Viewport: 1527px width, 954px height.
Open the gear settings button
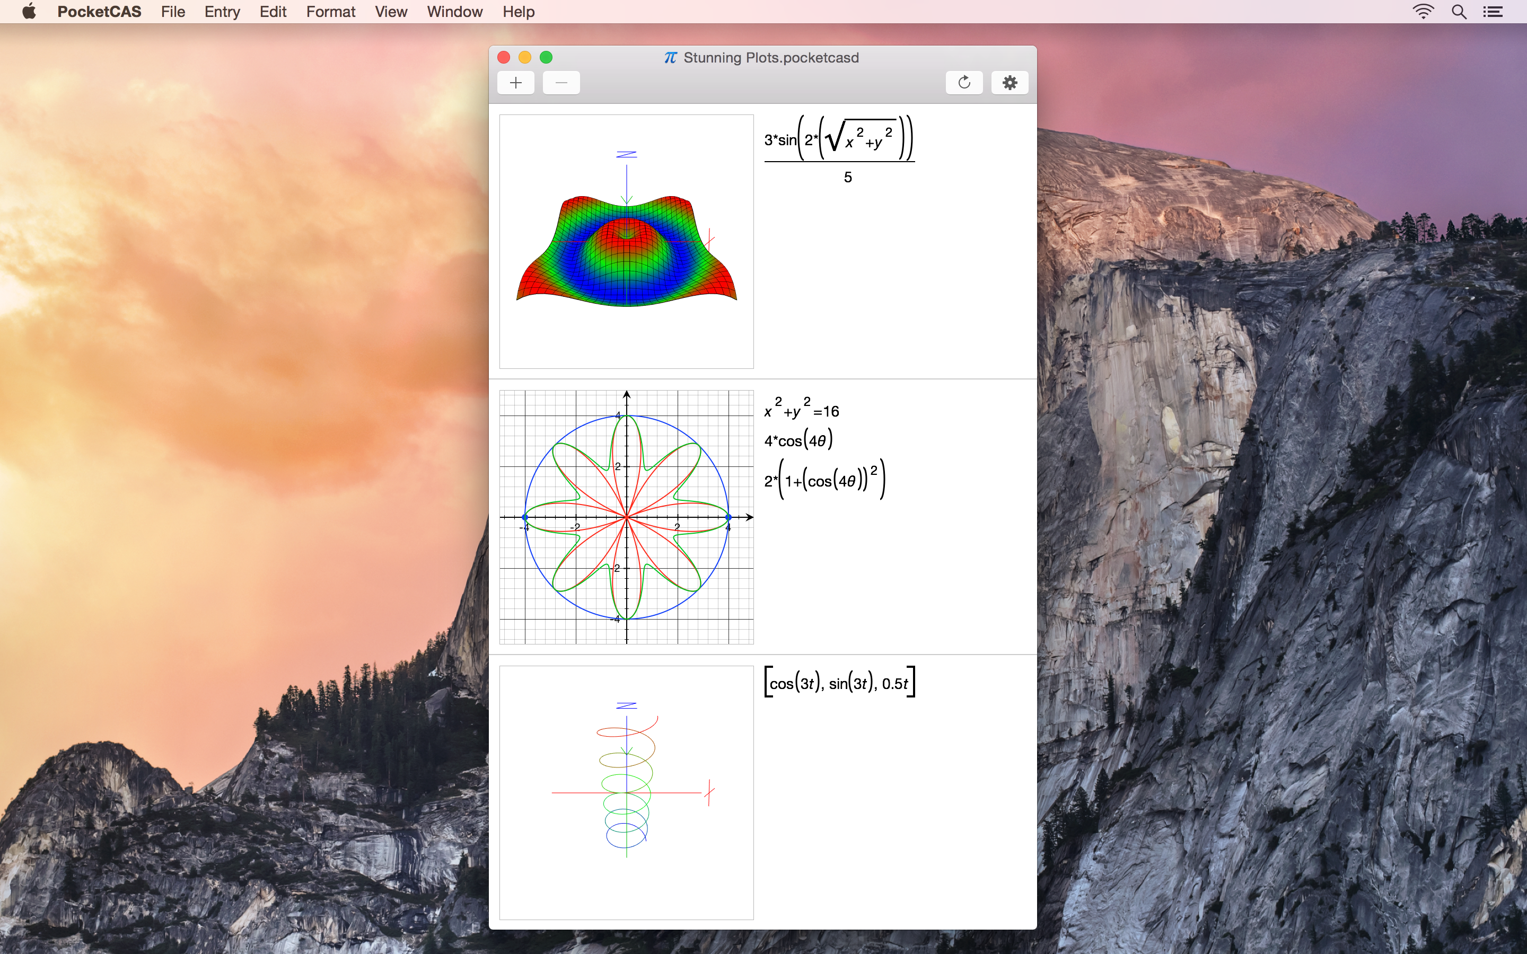pos(1010,83)
